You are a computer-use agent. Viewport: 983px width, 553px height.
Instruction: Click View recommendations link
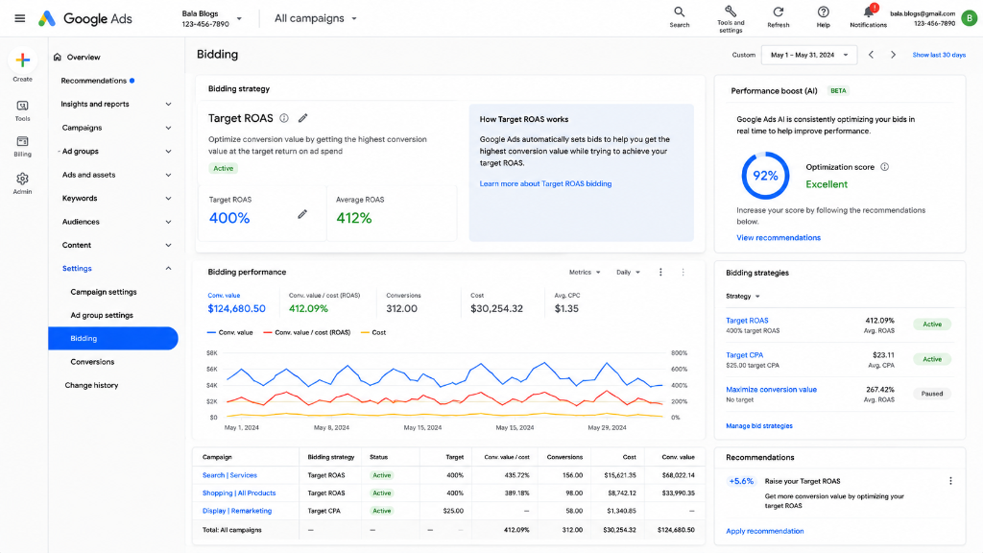(778, 238)
